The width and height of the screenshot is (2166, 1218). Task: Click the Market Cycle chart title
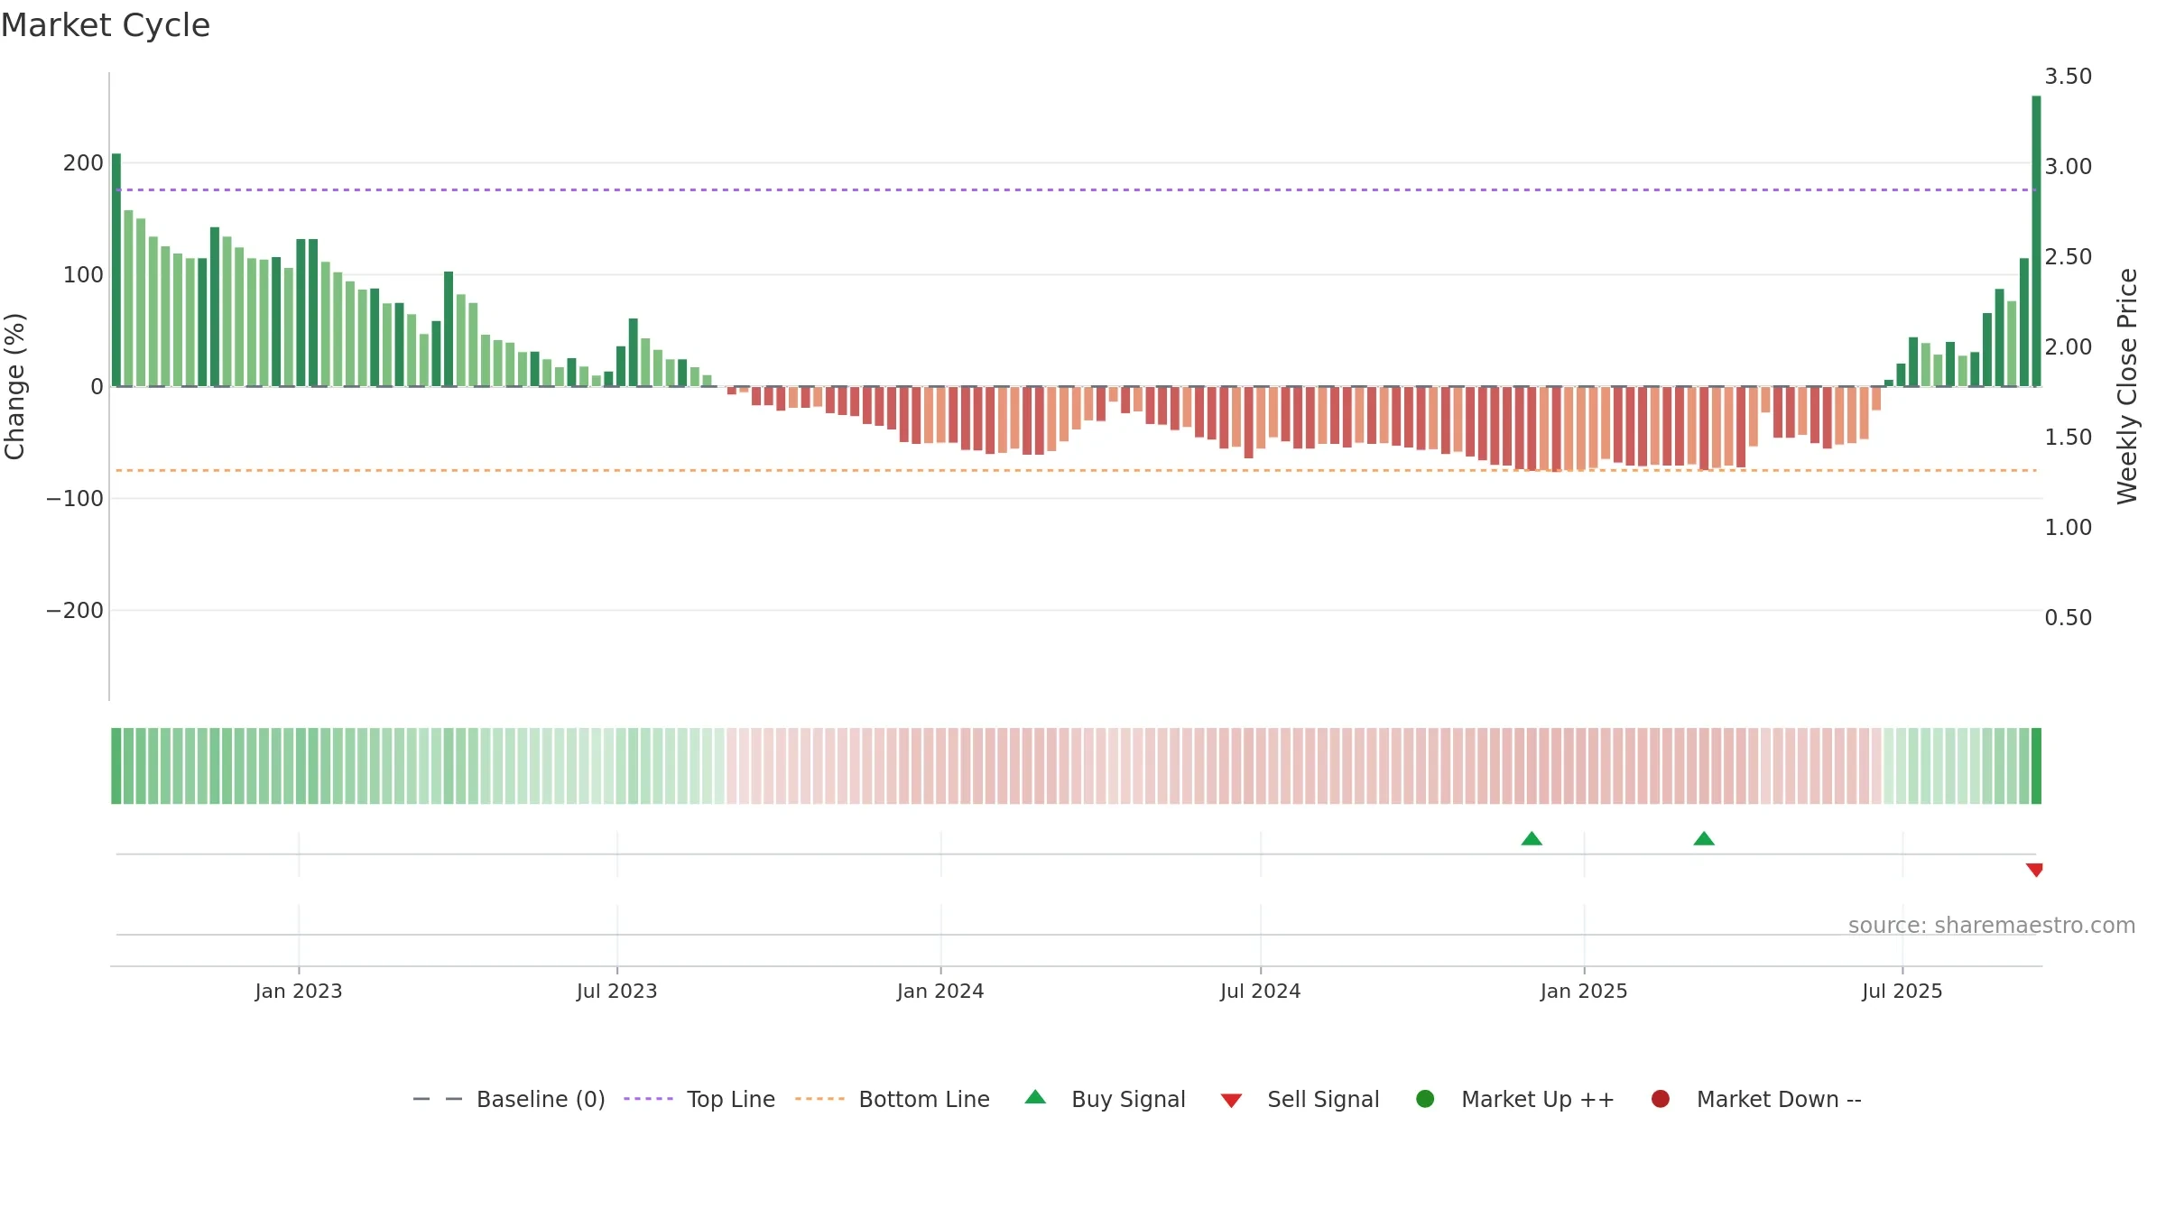106,25
